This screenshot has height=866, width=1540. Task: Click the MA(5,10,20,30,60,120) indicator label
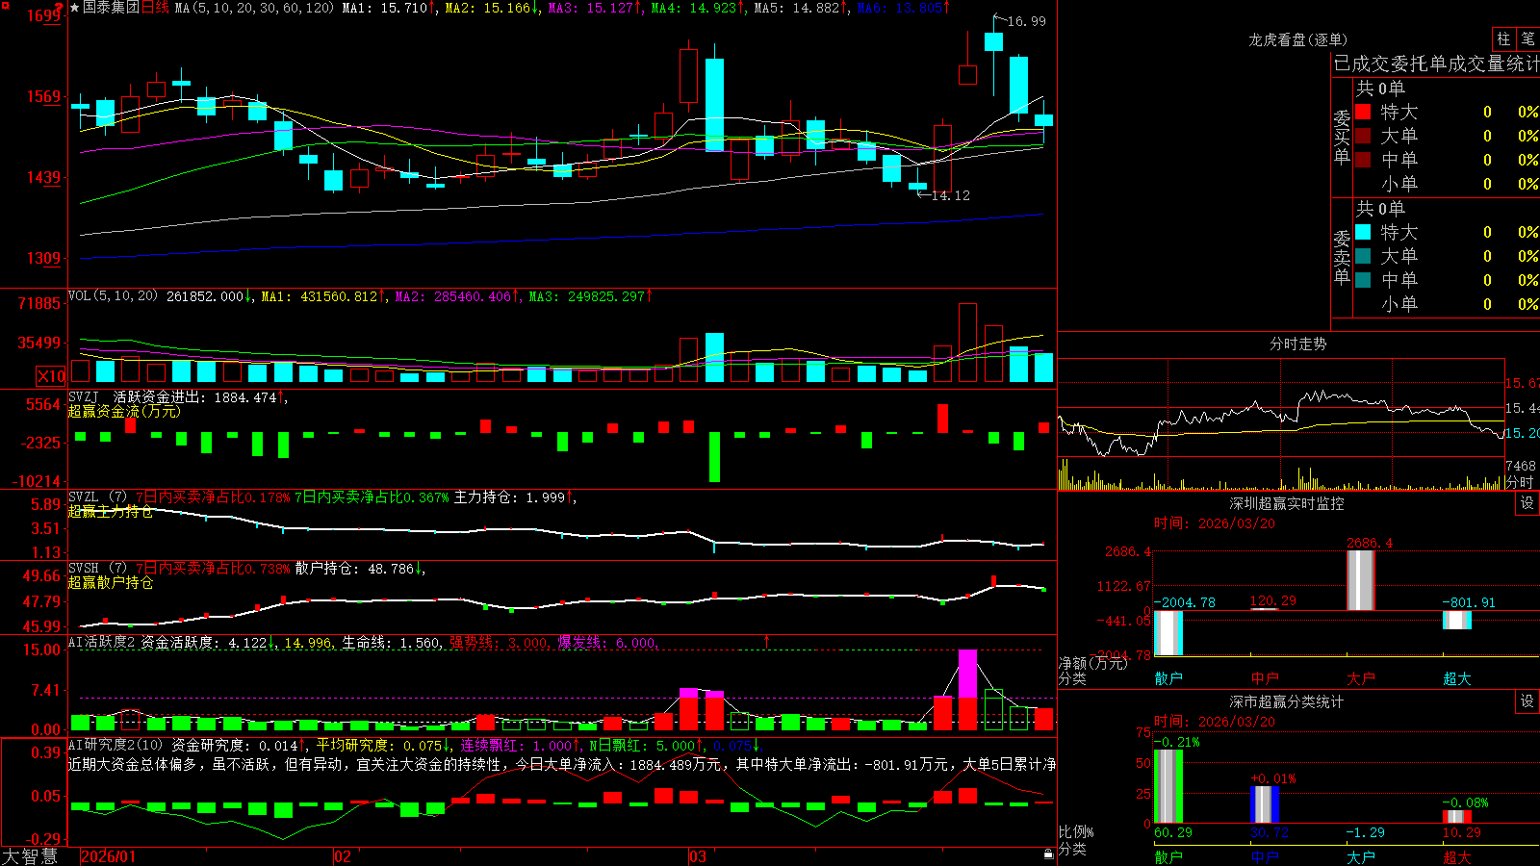(254, 8)
